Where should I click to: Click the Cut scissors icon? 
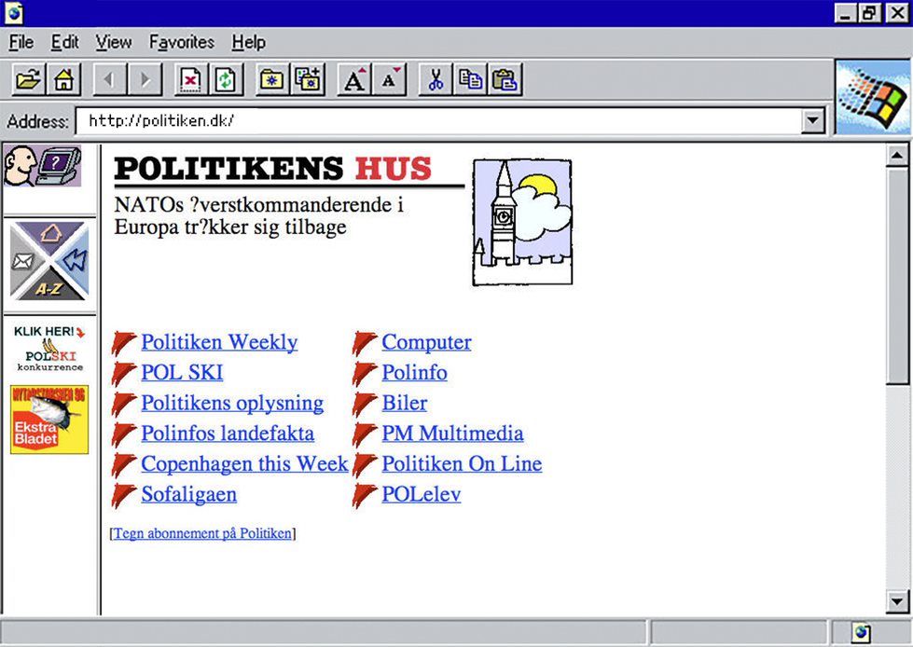pyautogui.click(x=435, y=79)
